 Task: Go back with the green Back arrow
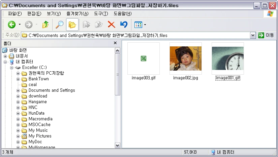(x=12, y=25)
